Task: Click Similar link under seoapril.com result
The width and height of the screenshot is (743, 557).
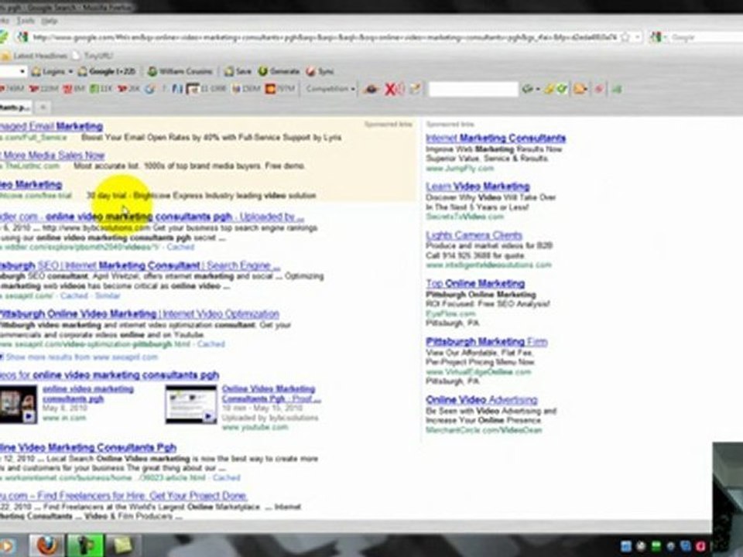Action: pyautogui.click(x=108, y=296)
